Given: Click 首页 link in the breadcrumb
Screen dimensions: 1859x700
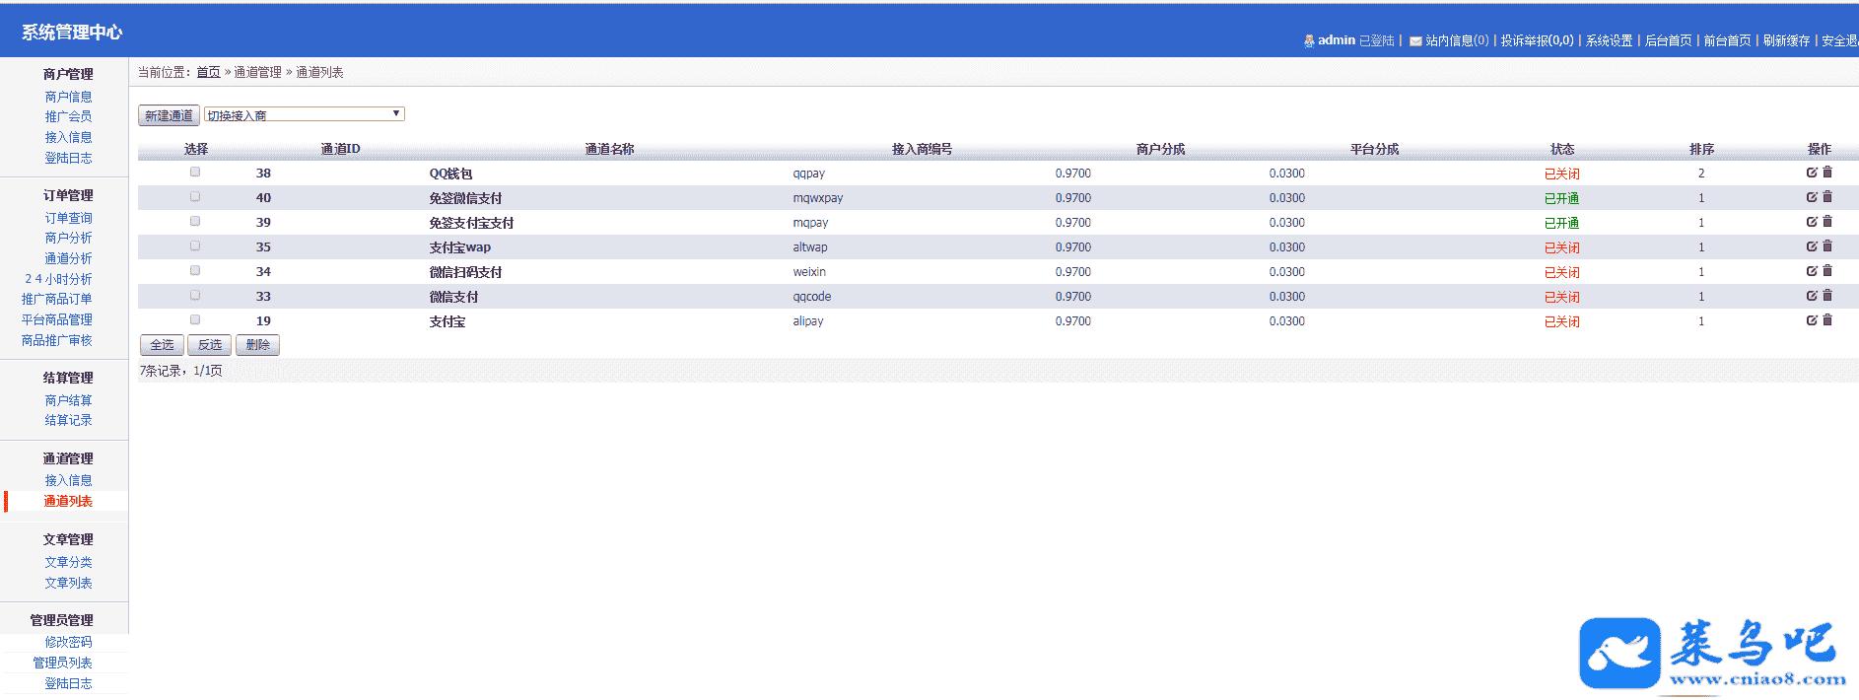Looking at the screenshot, I should 208,72.
